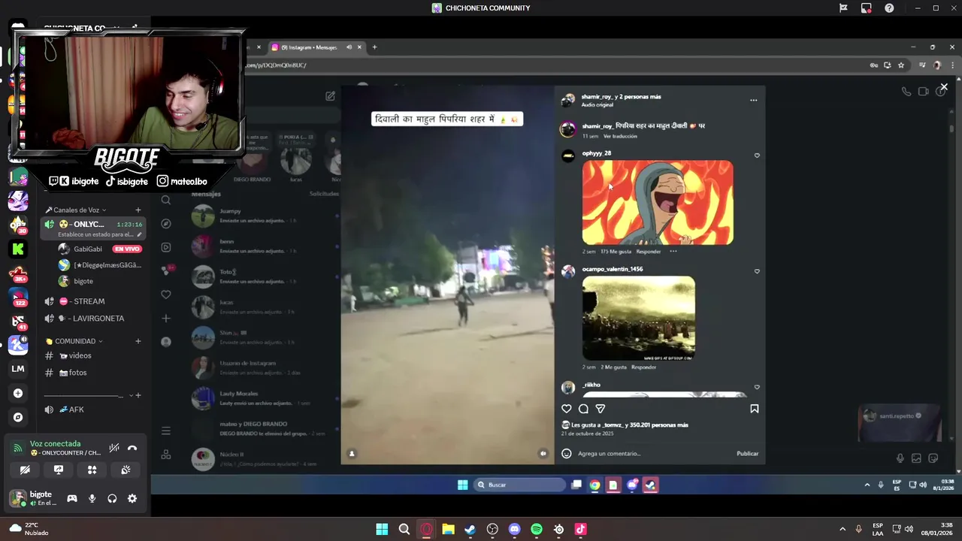This screenshot has height=541, width=962.
Task: Toggle noise suppression icon near Voz conectada
Action: 114,448
